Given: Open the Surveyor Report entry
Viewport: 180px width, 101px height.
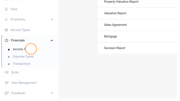Looking at the screenshot, I should point(138,48).
